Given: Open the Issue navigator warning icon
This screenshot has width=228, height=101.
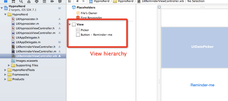Looking at the screenshot, I should pyautogui.click(x=29, y=1).
